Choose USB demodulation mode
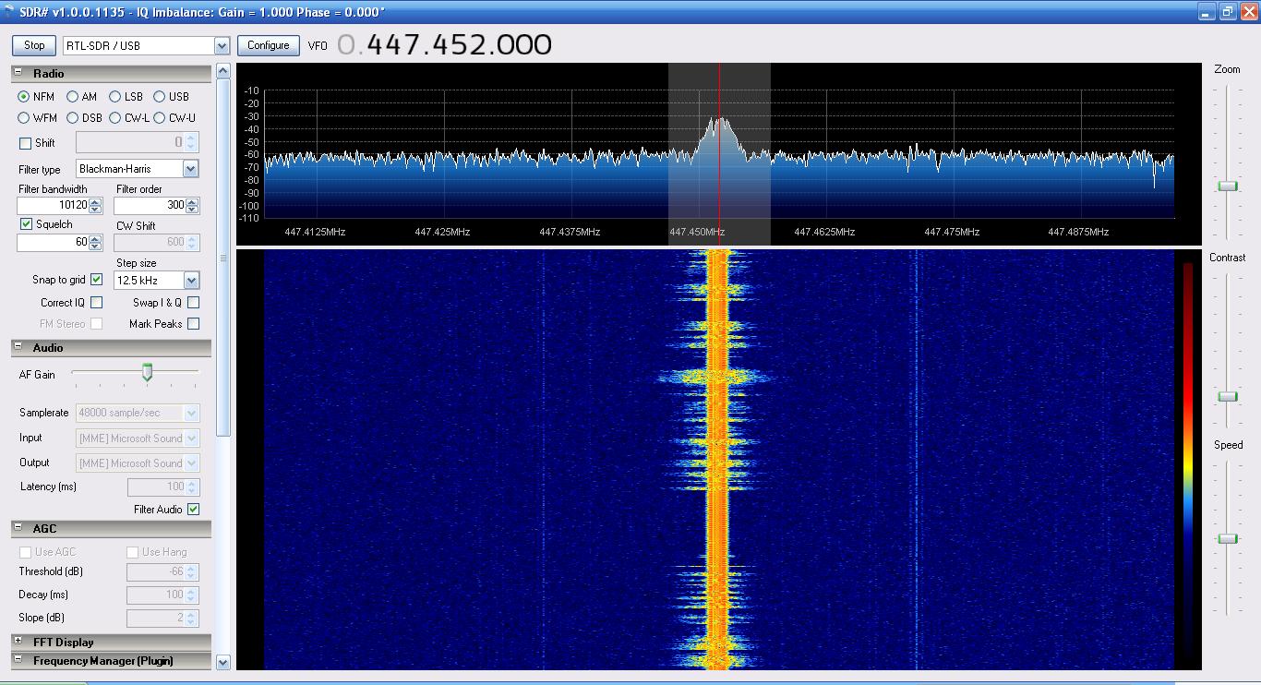 click(160, 97)
